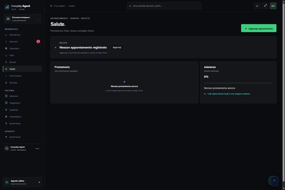The height and width of the screenshot is (190, 285).
Task: Click the Panoramica home icon
Action: [6, 35]
